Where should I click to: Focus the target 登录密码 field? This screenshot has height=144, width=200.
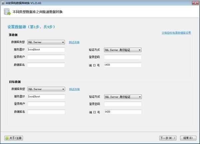[123, 104]
